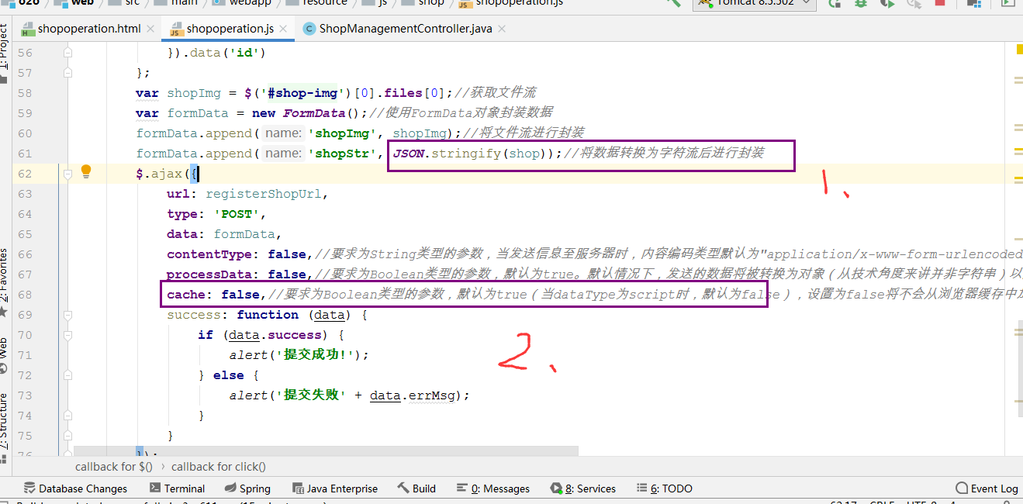The height and width of the screenshot is (504, 1023).
Task: Collapse the code block at line 62
Action: click(67, 174)
